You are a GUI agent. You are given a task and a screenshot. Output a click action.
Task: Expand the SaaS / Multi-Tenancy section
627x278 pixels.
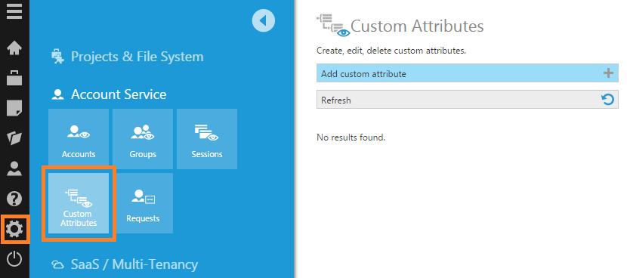[125, 264]
